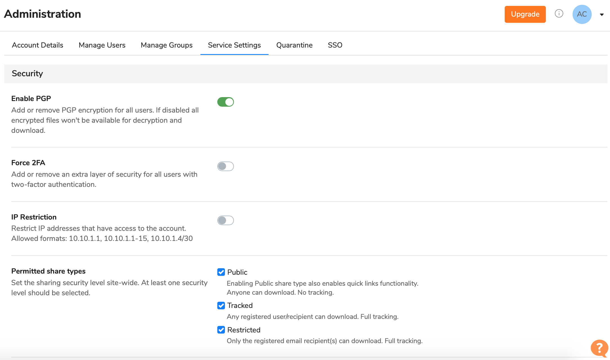Open the Quarantine tab
The image size is (610, 360).
point(294,45)
